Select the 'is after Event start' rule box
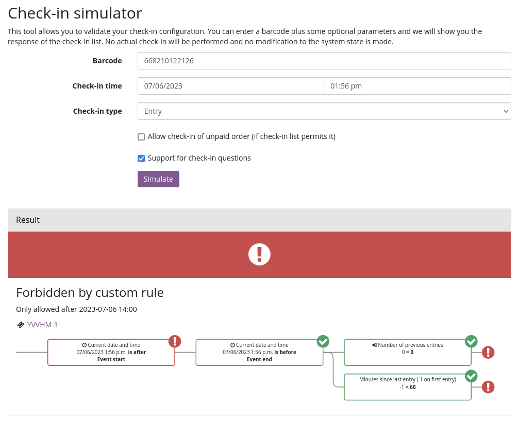Viewport: 519px width, 422px height. coord(111,353)
